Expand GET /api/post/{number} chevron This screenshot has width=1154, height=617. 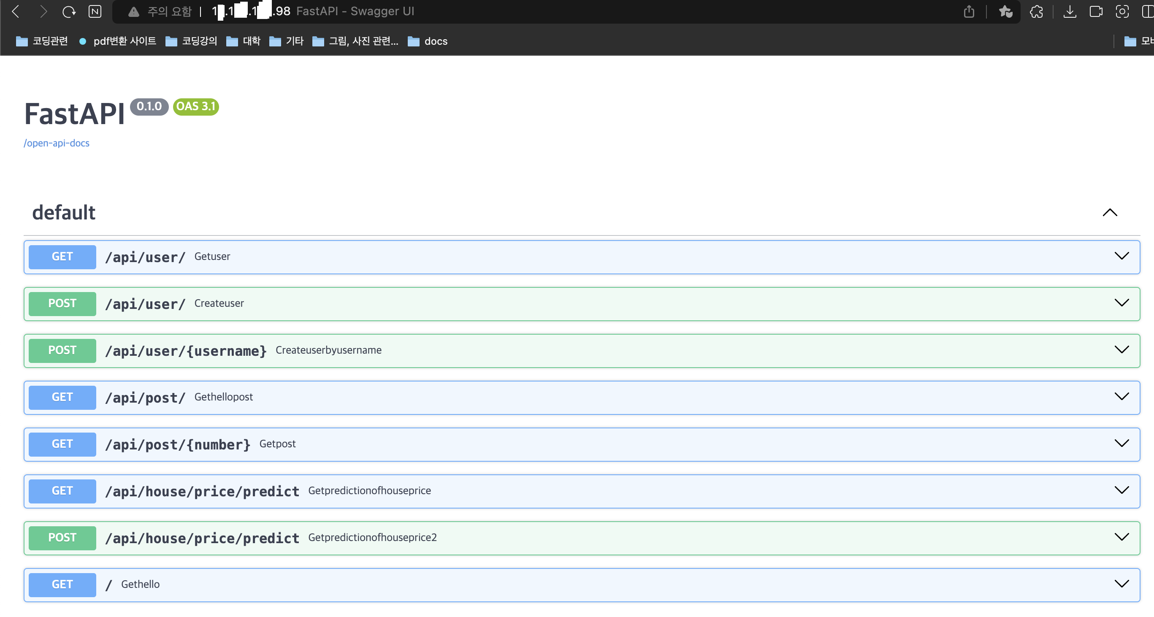pyautogui.click(x=1121, y=443)
